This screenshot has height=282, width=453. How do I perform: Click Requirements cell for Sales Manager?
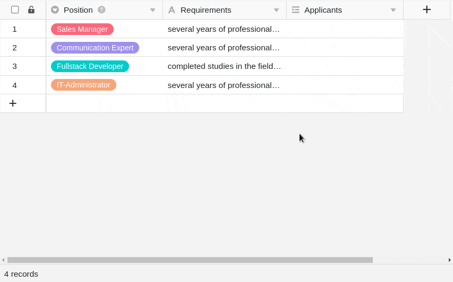click(225, 29)
